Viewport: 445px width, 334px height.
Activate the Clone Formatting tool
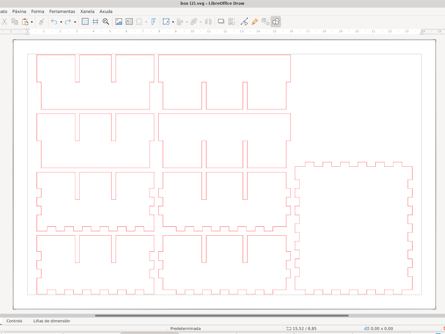(42, 22)
